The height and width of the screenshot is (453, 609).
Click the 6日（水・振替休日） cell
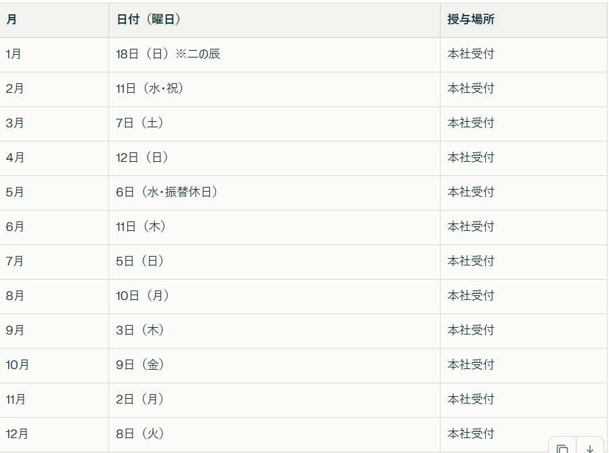tap(166, 192)
